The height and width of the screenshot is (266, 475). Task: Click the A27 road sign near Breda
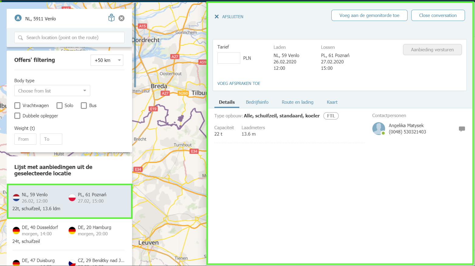tap(165, 93)
